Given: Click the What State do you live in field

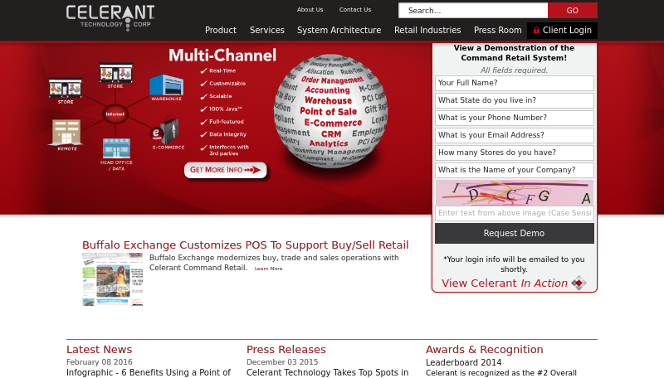Looking at the screenshot, I should [514, 100].
